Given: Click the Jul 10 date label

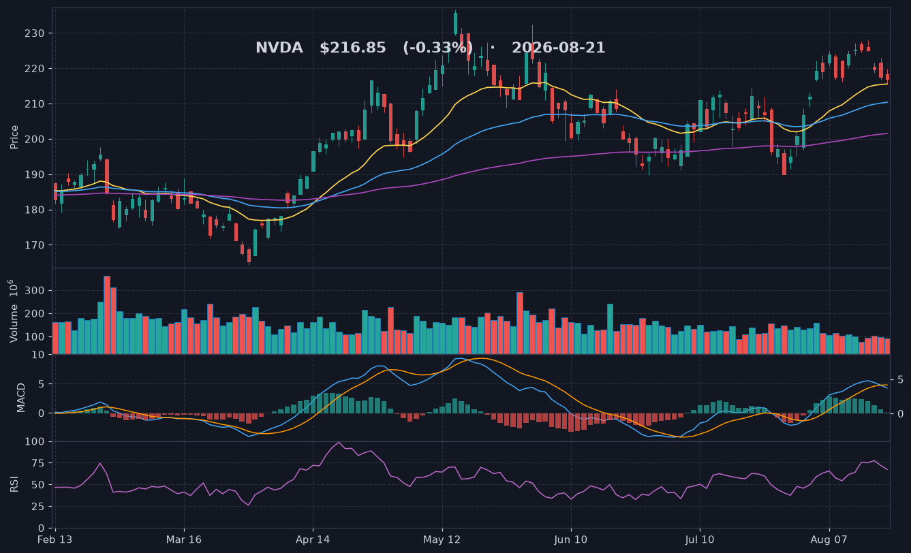Looking at the screenshot, I should 700,539.
